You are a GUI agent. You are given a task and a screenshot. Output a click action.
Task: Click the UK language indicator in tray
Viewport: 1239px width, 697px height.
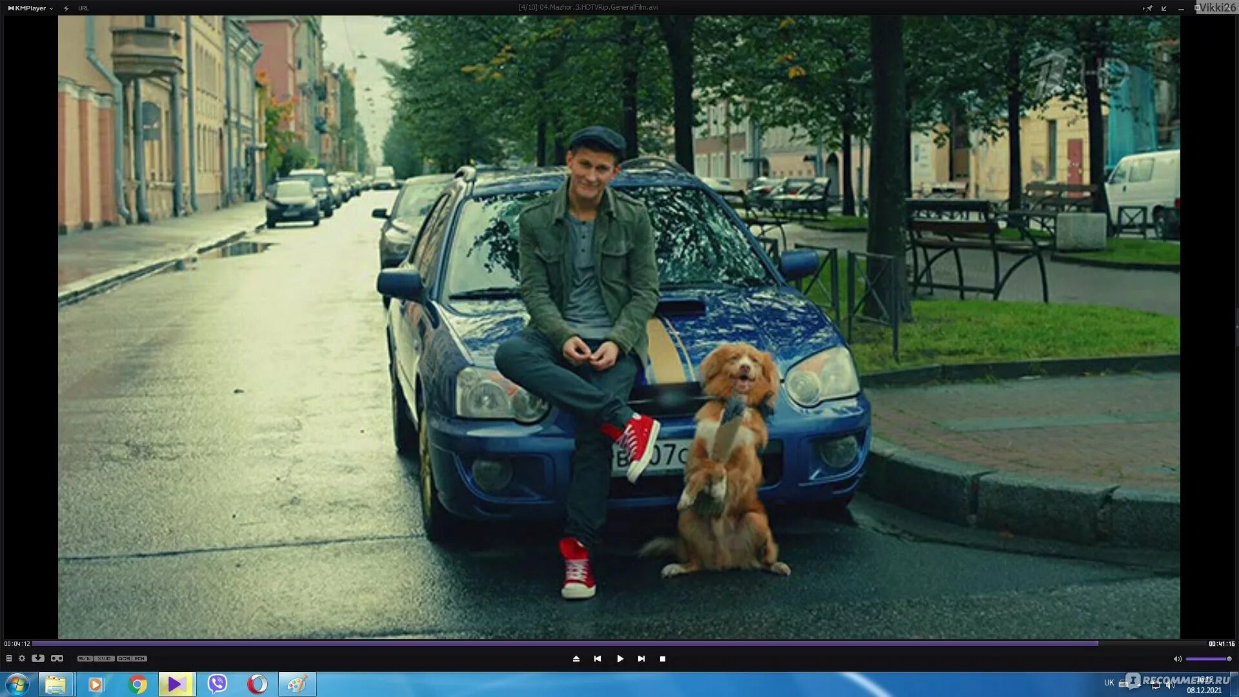click(1109, 683)
